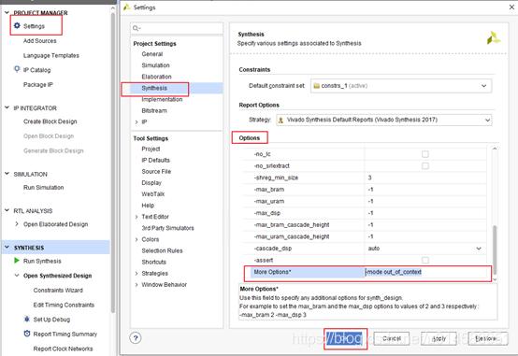
Task: Click the green Run Synthesis play icon
Action: click(x=17, y=261)
